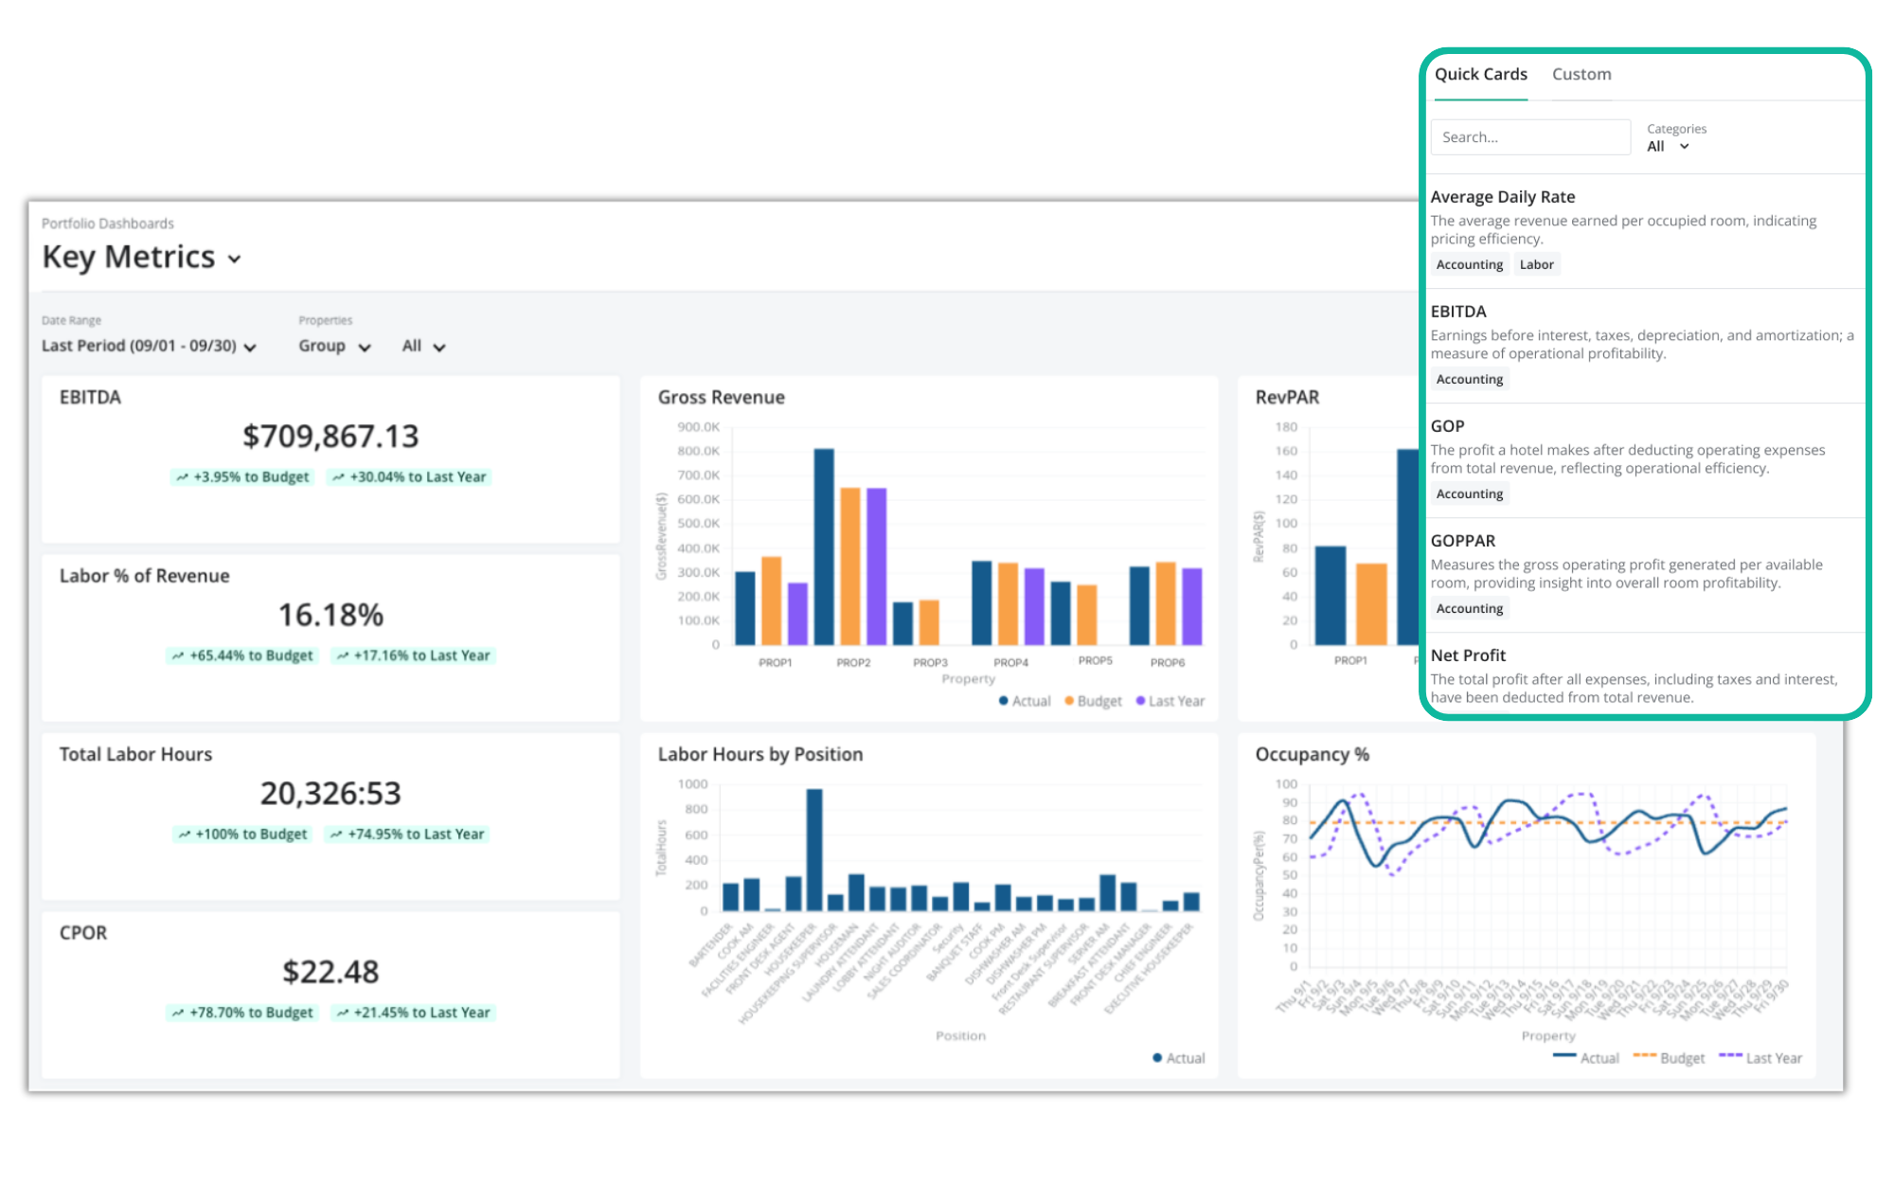This screenshot has height=1184, width=1894.
Task: Expand the All properties filter chevron
Action: click(x=438, y=348)
